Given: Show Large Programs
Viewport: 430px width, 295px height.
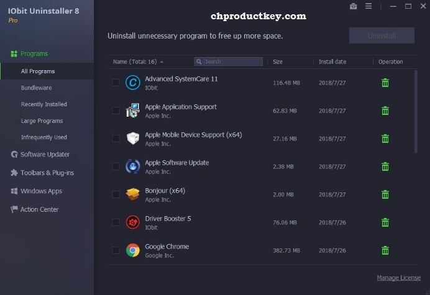Looking at the screenshot, I should (x=42, y=121).
